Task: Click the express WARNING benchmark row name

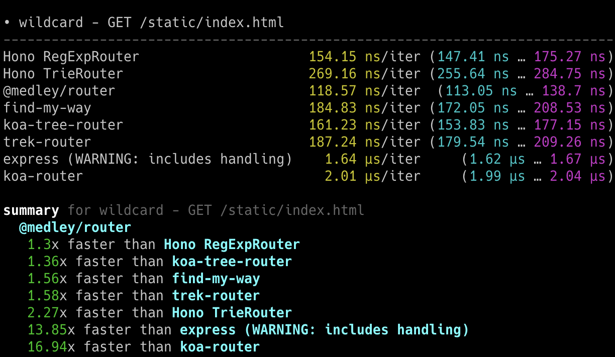Action: pos(147,159)
